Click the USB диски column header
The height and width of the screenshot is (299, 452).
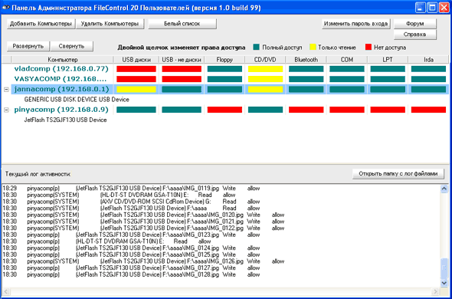click(136, 60)
